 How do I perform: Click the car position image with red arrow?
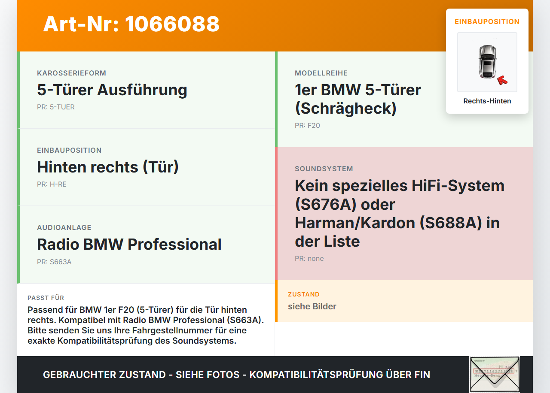coord(487,62)
